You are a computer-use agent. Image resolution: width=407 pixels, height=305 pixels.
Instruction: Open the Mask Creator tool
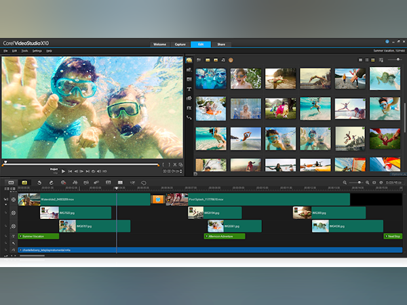pos(144,182)
